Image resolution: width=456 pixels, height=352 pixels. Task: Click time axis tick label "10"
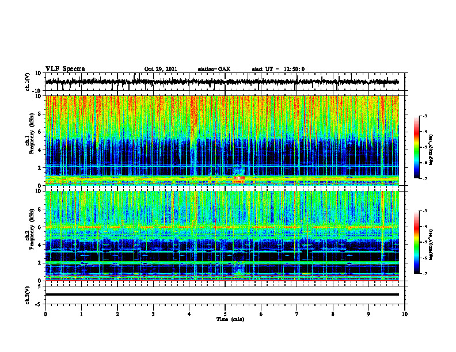pos(405,314)
